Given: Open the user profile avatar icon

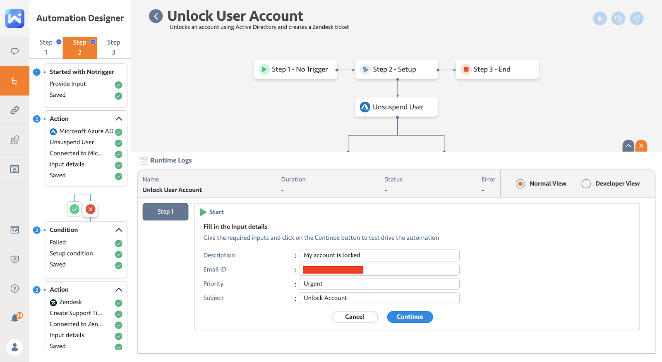Looking at the screenshot, I should click(14, 347).
